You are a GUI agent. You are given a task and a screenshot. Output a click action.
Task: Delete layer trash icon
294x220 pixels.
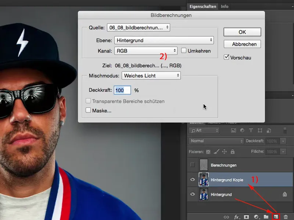coord(286,217)
